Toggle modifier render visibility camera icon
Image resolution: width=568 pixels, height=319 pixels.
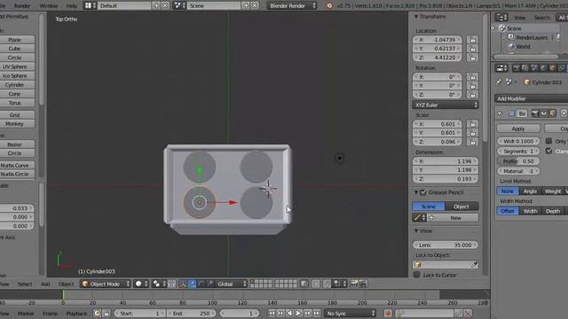click(x=534, y=113)
